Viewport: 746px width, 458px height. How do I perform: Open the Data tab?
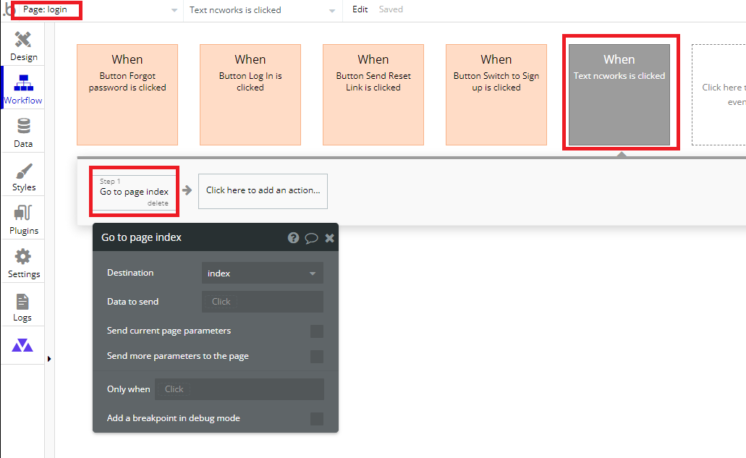[x=23, y=132]
